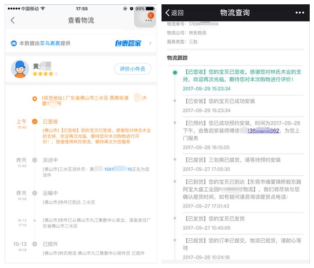
Task: Tap the 返回 back button
Action: [x=175, y=13]
